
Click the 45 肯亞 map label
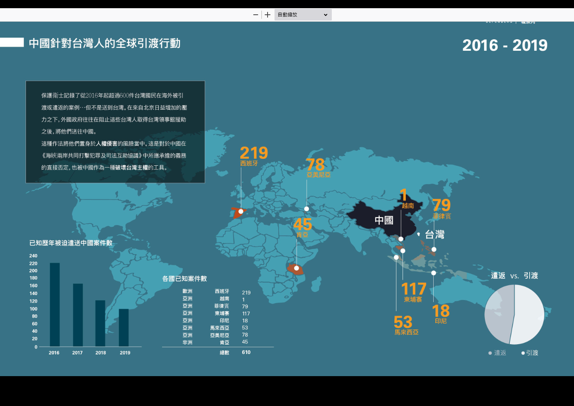302,227
